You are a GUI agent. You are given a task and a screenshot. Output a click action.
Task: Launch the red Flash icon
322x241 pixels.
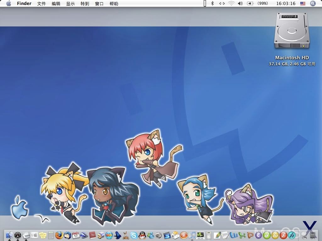[x=283, y=235]
